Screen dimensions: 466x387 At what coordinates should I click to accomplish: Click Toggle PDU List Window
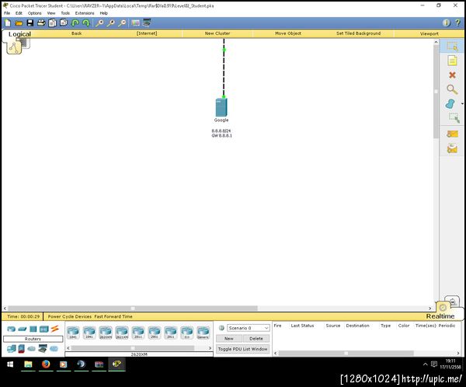click(243, 349)
